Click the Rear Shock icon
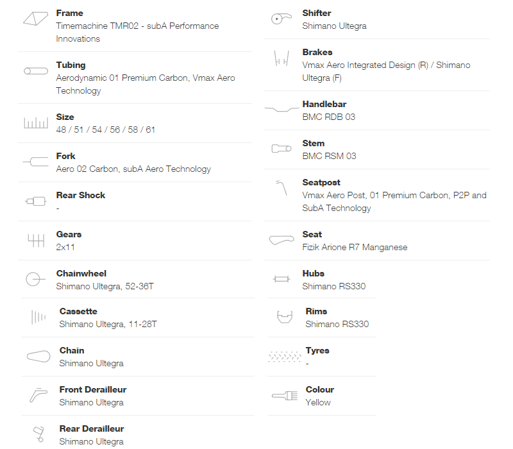The height and width of the screenshot is (449, 513). point(36,201)
